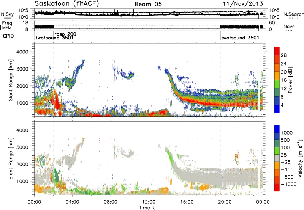Click the 'Nave' legend label
The image size is (304, 210).
click(289, 27)
